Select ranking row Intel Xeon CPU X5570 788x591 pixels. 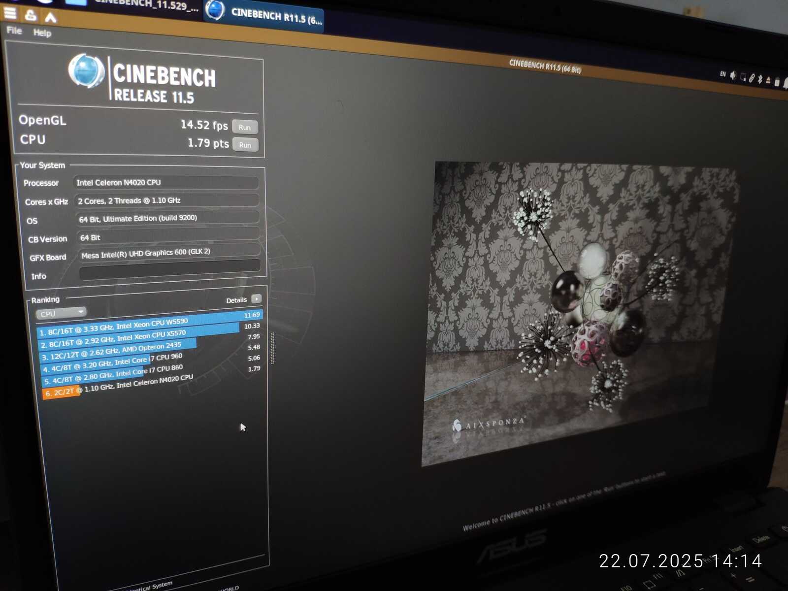(151, 335)
